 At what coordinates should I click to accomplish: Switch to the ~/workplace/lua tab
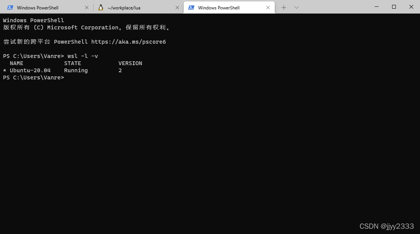coord(138,8)
